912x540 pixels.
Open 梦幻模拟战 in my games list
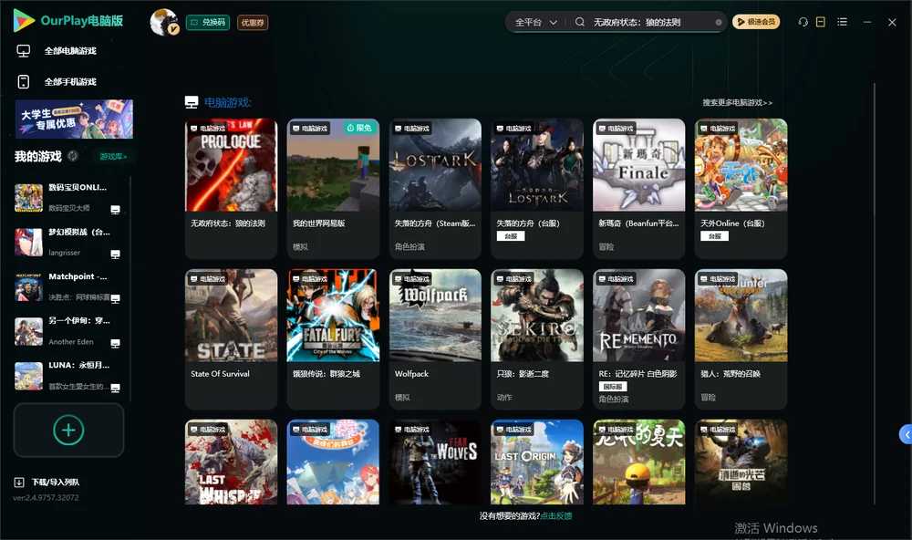[68, 243]
